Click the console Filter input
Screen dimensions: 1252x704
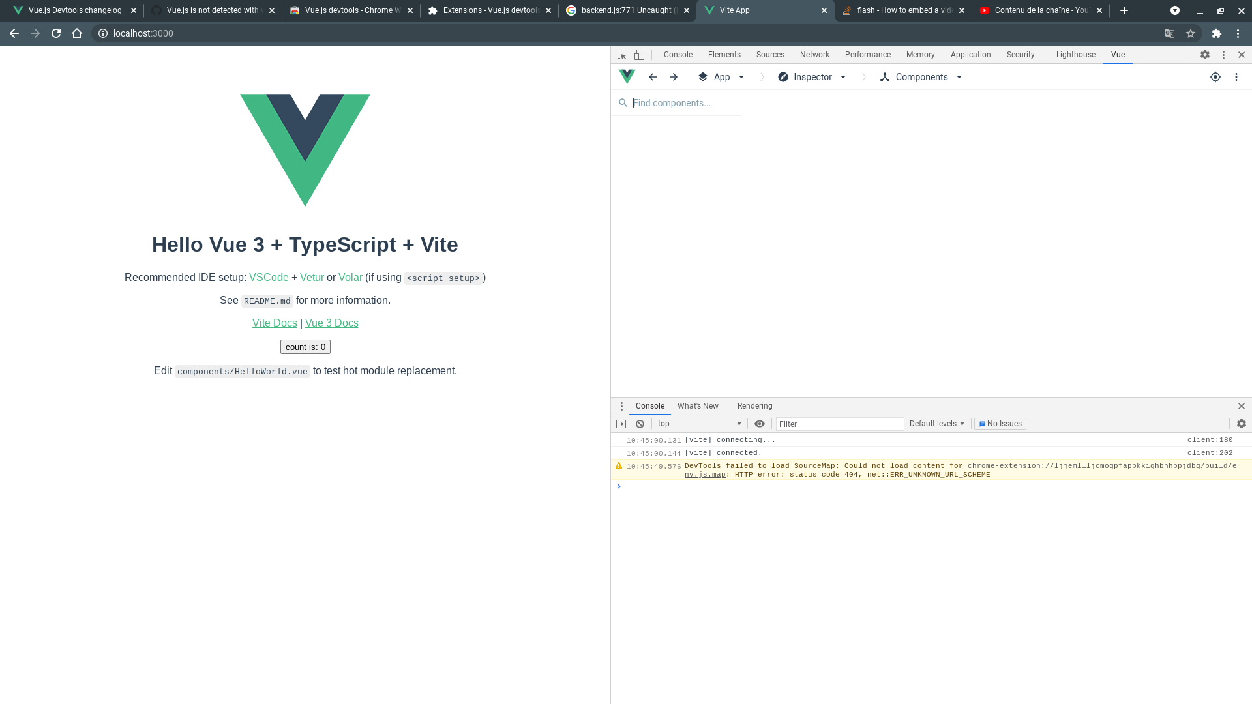click(x=840, y=424)
